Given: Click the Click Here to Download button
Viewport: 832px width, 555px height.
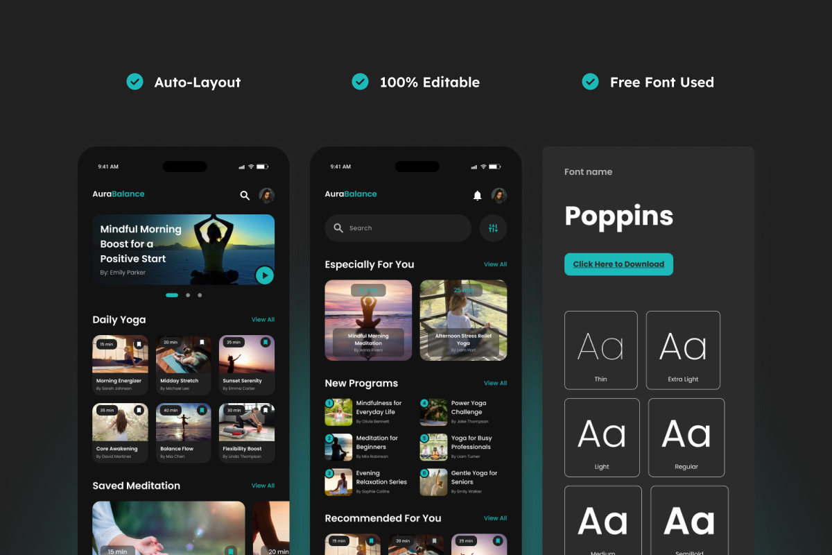Looking at the screenshot, I should [618, 264].
